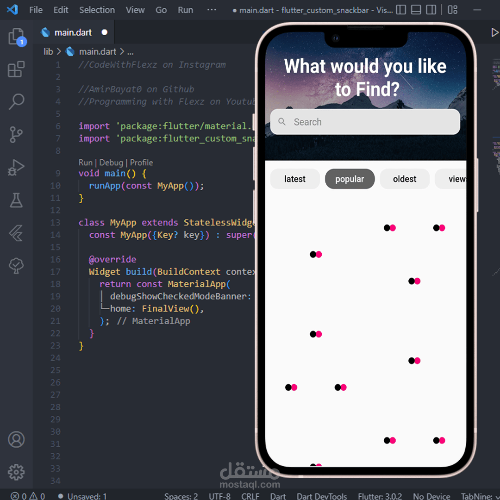Switch to the main.dart editor tab
Viewport: 500px width, 500px height.
[x=73, y=32]
